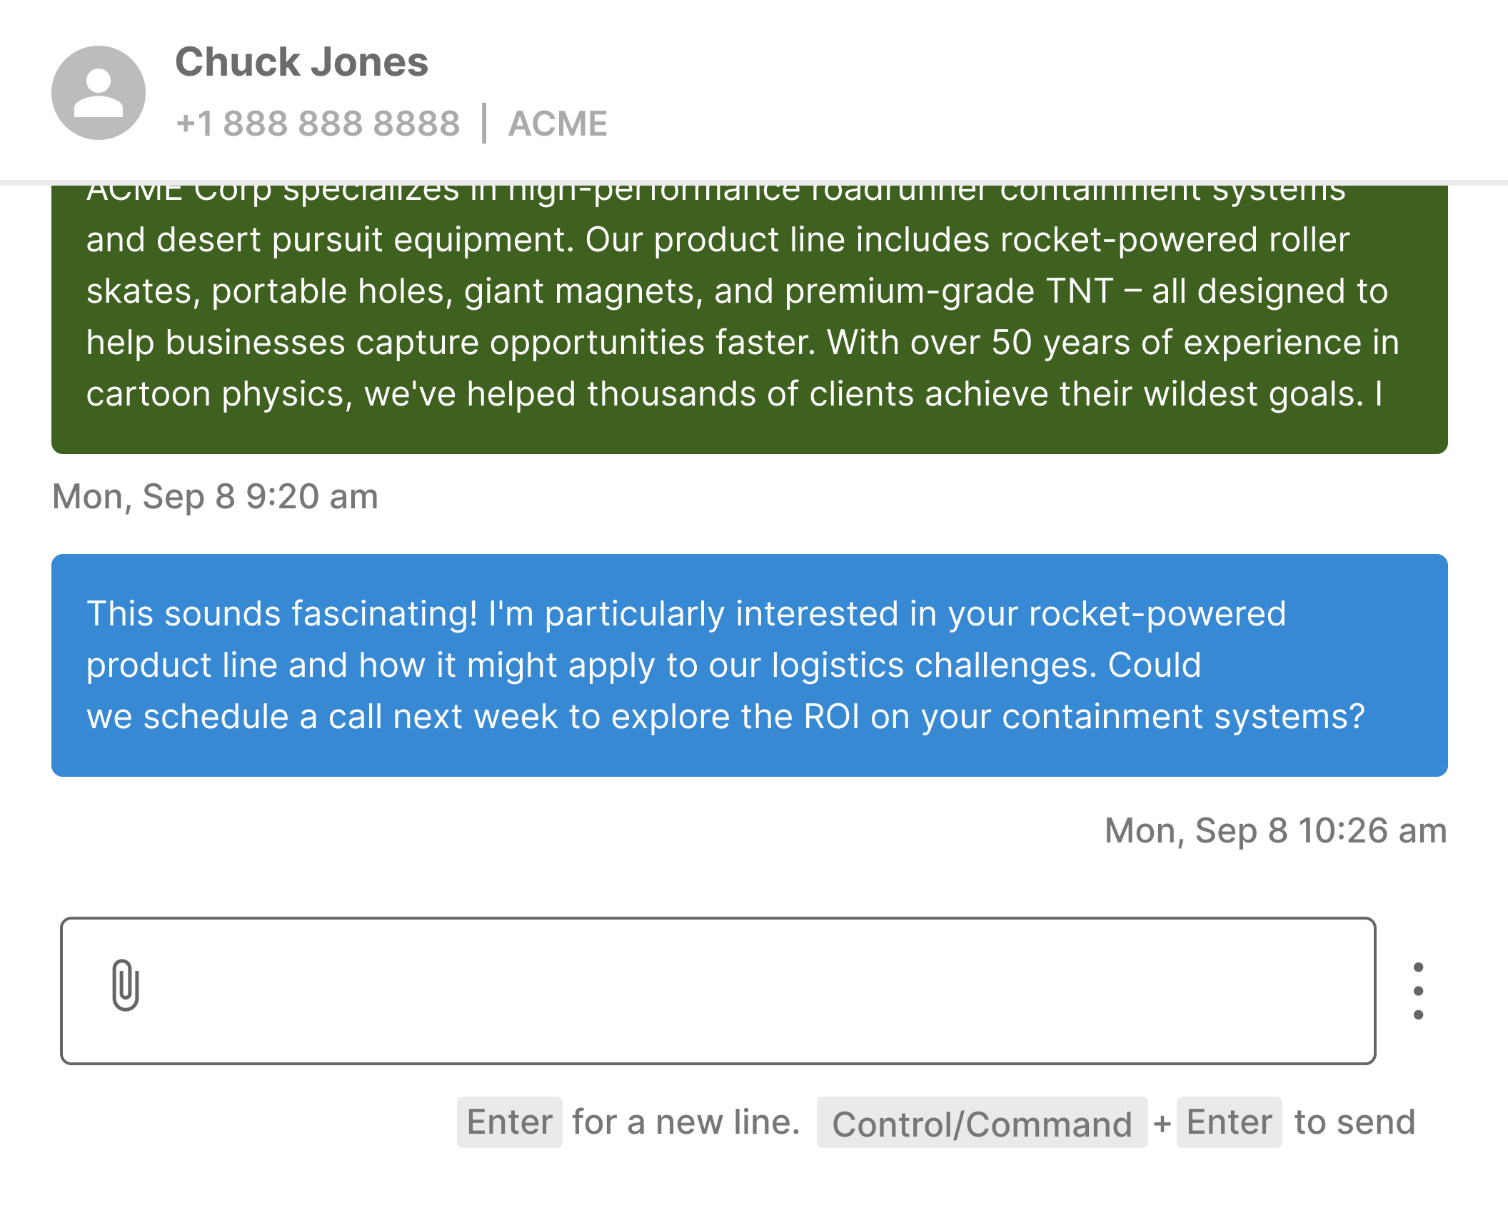The image size is (1508, 1228).
Task: Click the "Mon, Sep 8 10:26 am" timestamp
Action: 1275,830
